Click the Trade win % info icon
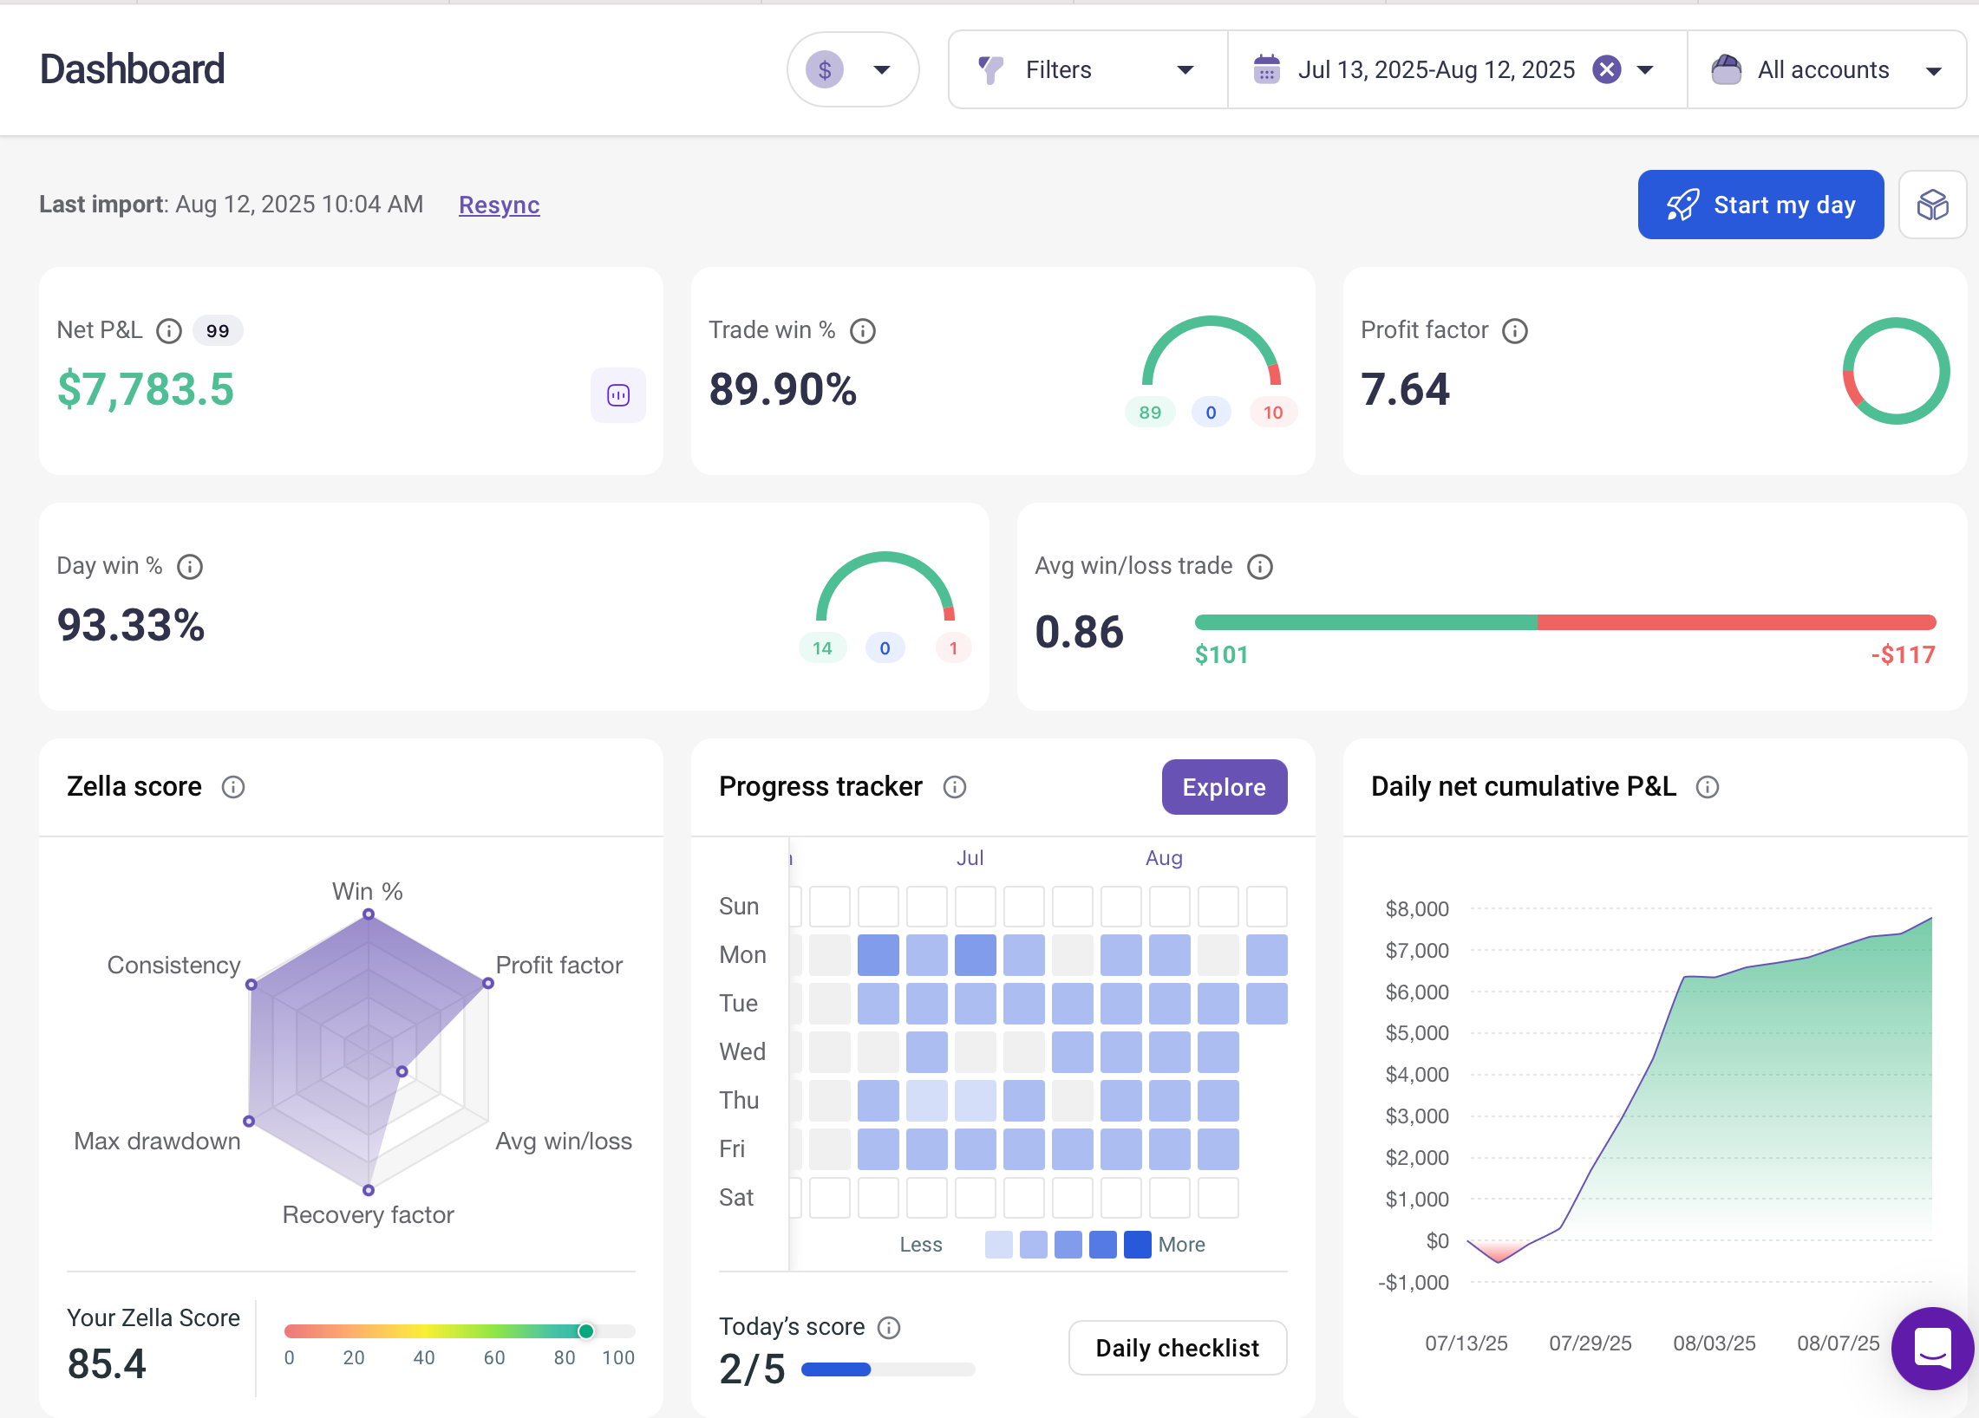The height and width of the screenshot is (1418, 1979). (862, 331)
